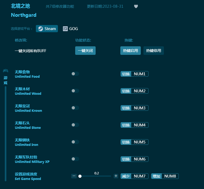
Task: Edit the NUM1 hotkey field
Action: (x=140, y=74)
